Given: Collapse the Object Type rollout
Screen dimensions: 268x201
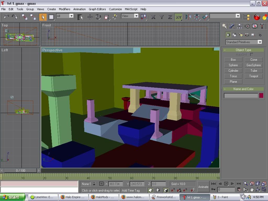Looking at the screenshot, I should pos(243,50).
